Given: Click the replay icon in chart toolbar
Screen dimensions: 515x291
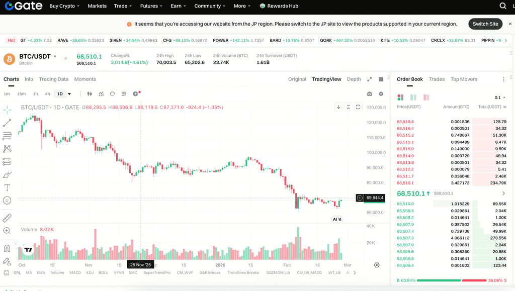Looking at the screenshot, I should (112, 94).
